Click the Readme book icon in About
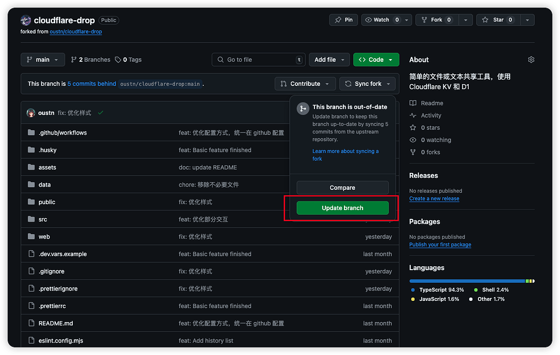 click(x=413, y=103)
